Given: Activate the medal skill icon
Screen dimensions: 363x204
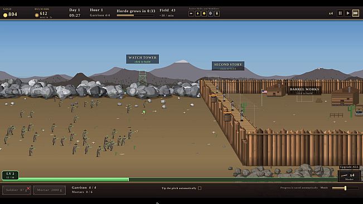Looking at the screenshot, I should [217, 13].
